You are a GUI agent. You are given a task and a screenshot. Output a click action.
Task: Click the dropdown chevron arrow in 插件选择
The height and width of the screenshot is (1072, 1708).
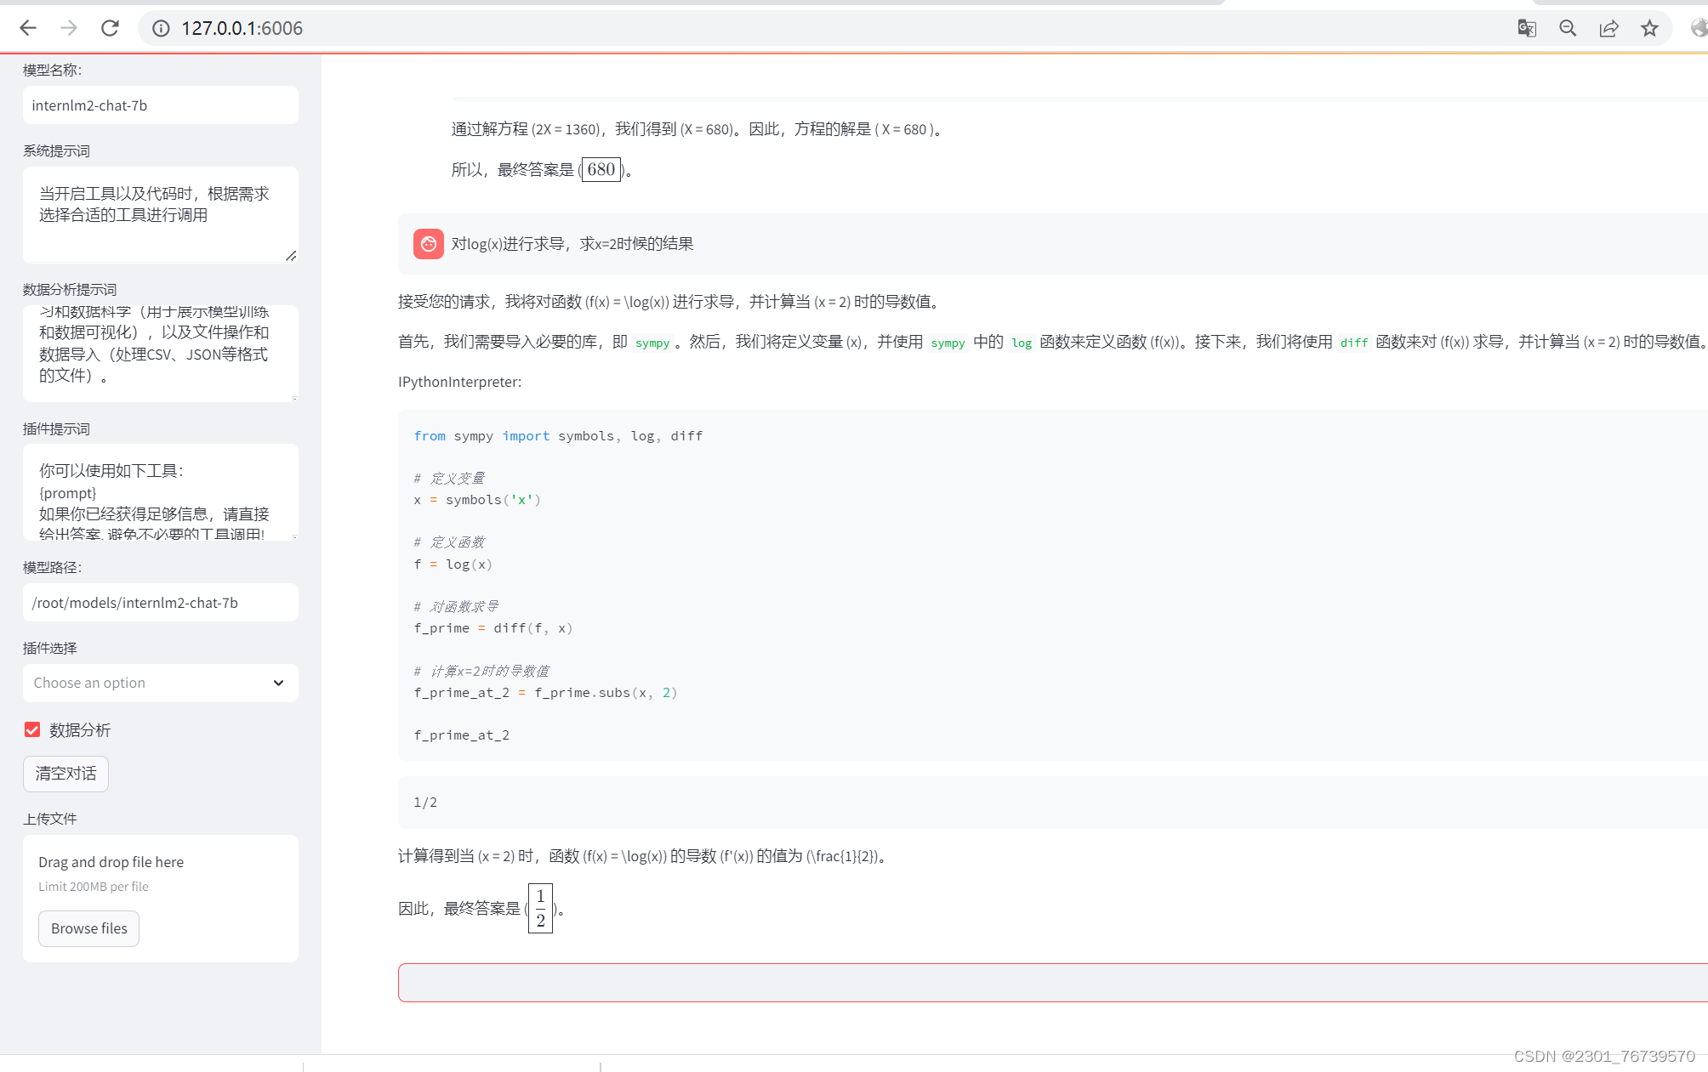278,683
